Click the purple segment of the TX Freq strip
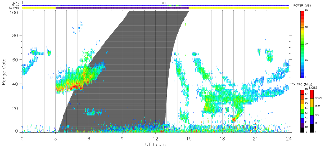Viewport: 325px width, 150px height. coord(122,8)
